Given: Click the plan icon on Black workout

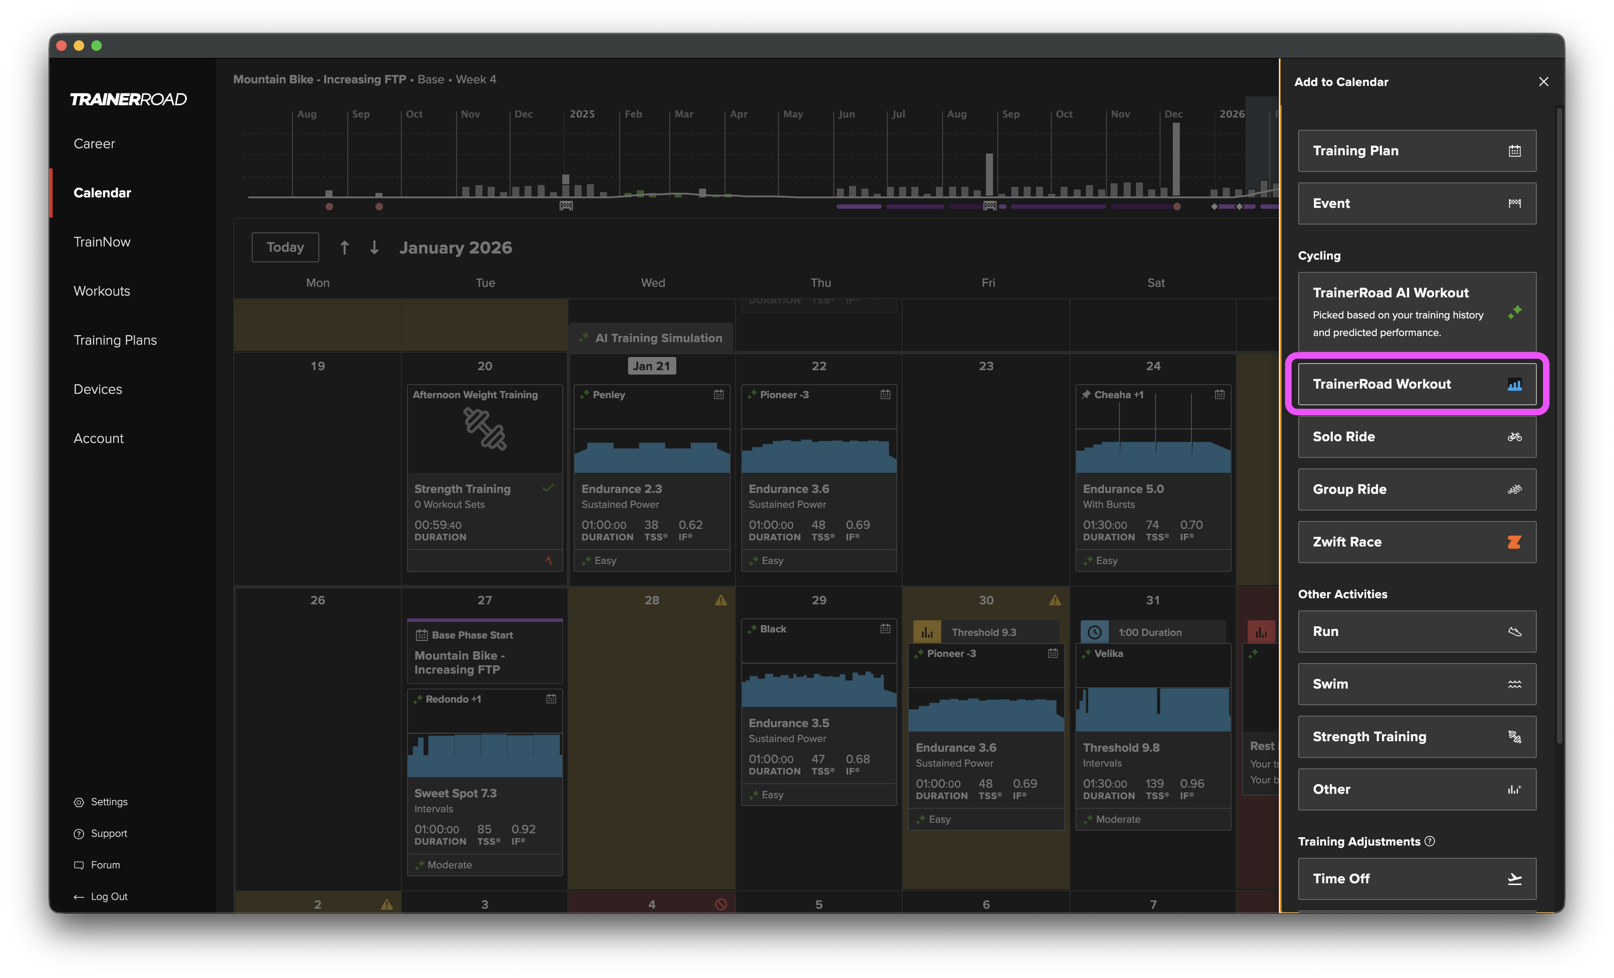Looking at the screenshot, I should click(885, 629).
